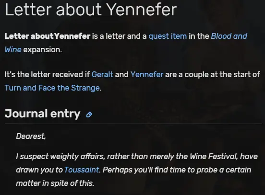Click the divider line under Journal entry
This screenshot has height=195, width=265.
pyautogui.click(x=133, y=124)
